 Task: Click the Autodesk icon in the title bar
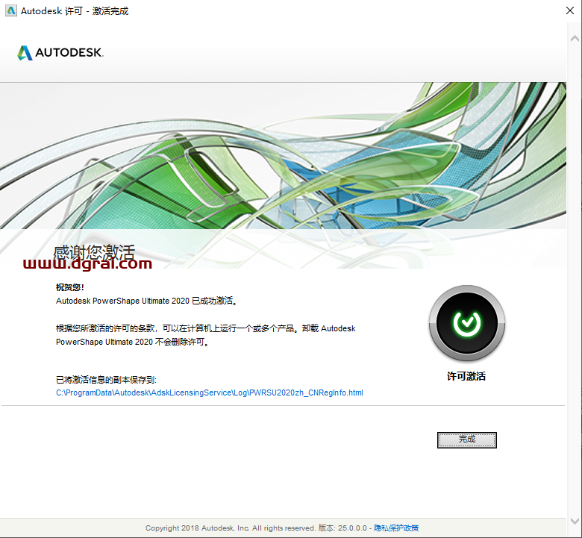[11, 10]
